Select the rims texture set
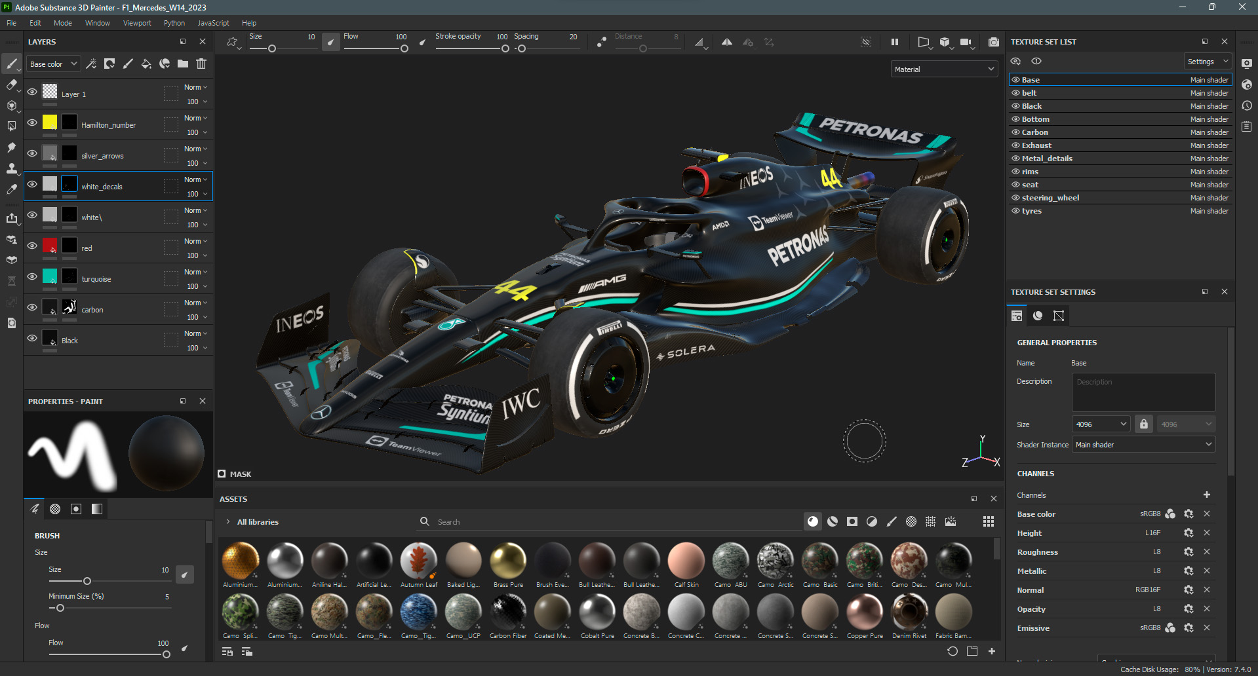This screenshot has width=1258, height=676. coord(1120,172)
